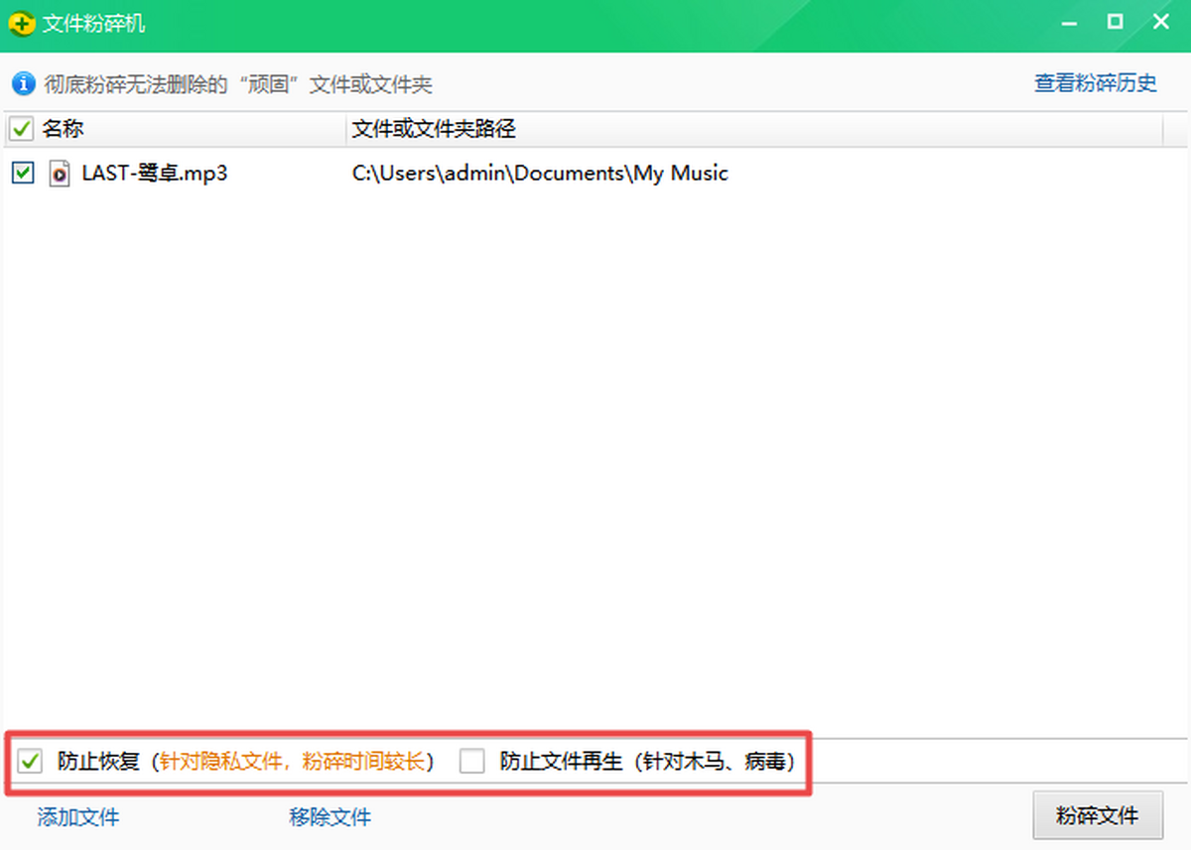Click the file shredder app icon in title bar
Image resolution: width=1191 pixels, height=850 pixels.
click(x=20, y=21)
